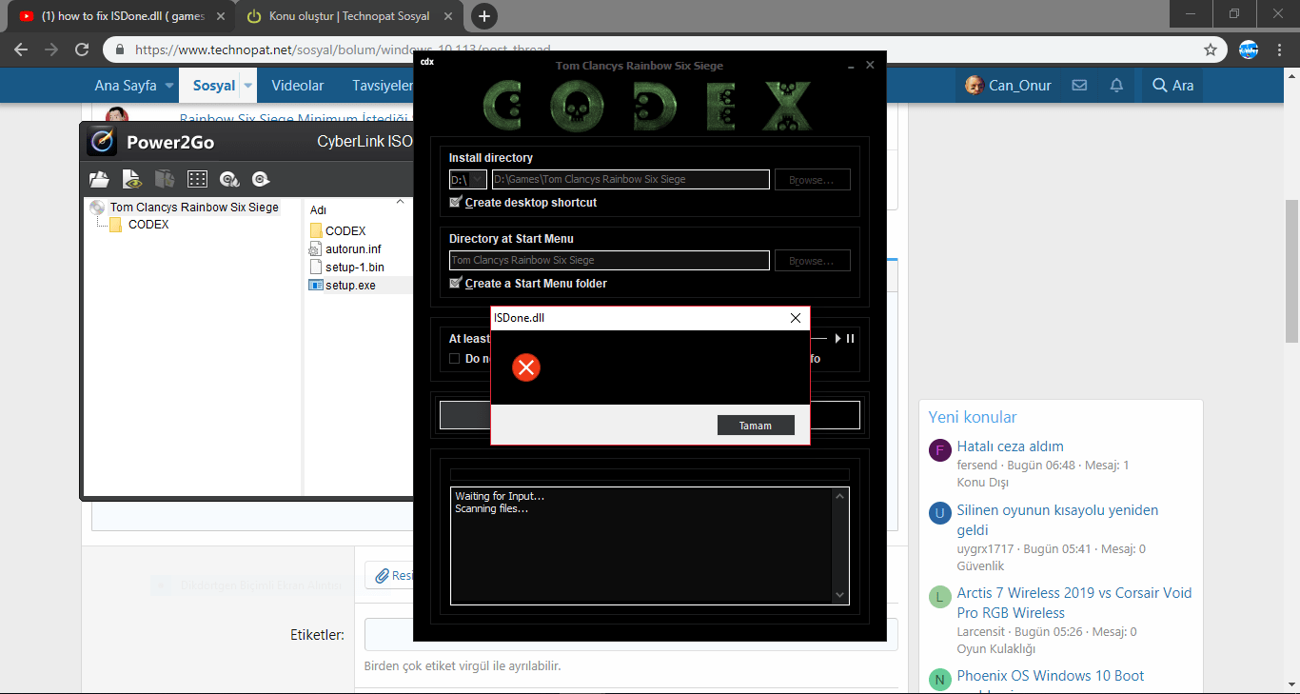Click Browse next to install directory

pos(812,180)
